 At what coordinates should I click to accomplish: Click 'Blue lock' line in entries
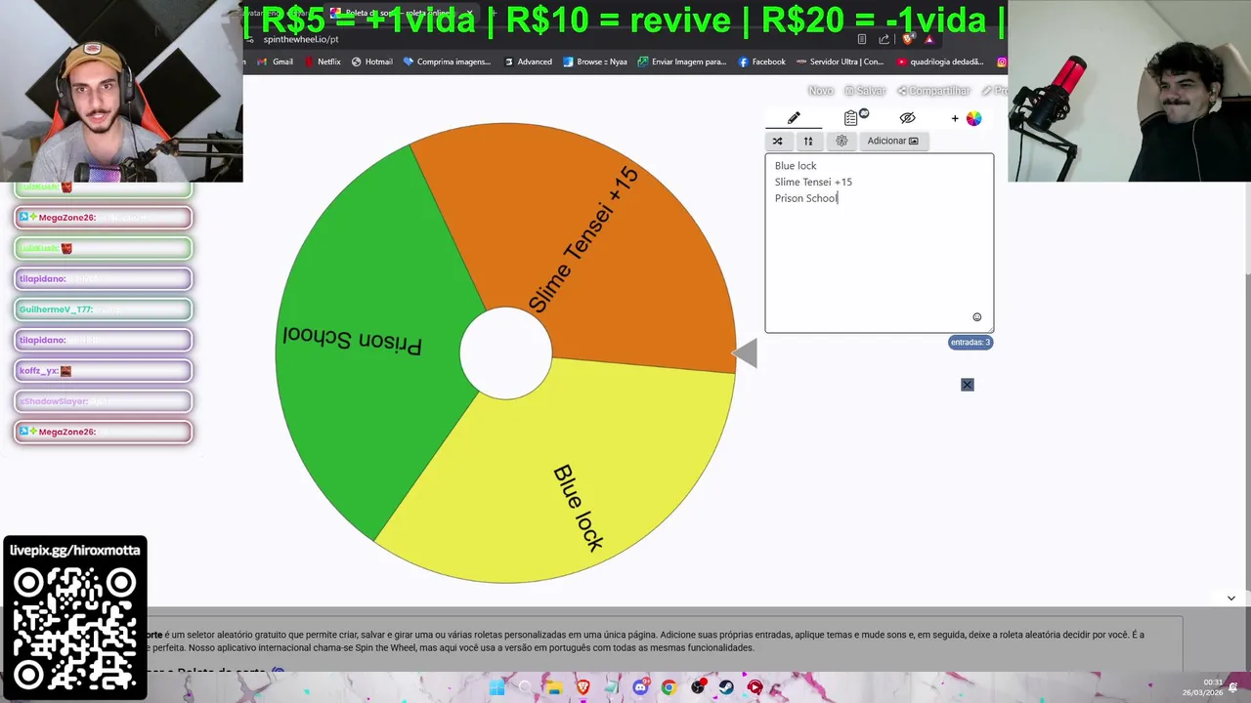pyautogui.click(x=796, y=166)
